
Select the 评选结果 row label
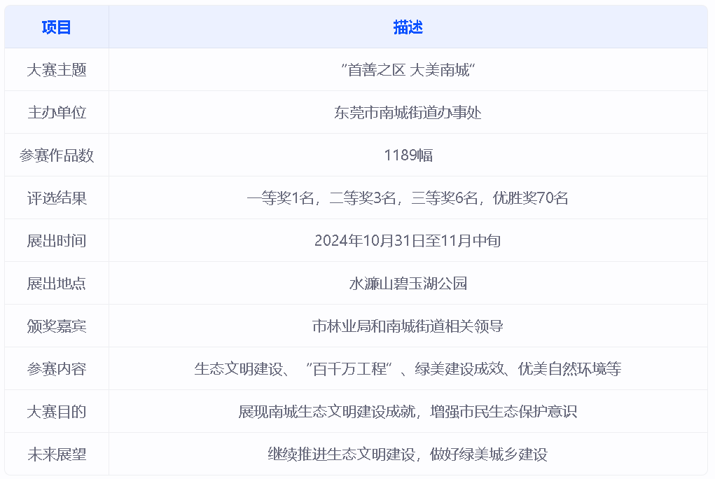click(x=57, y=198)
